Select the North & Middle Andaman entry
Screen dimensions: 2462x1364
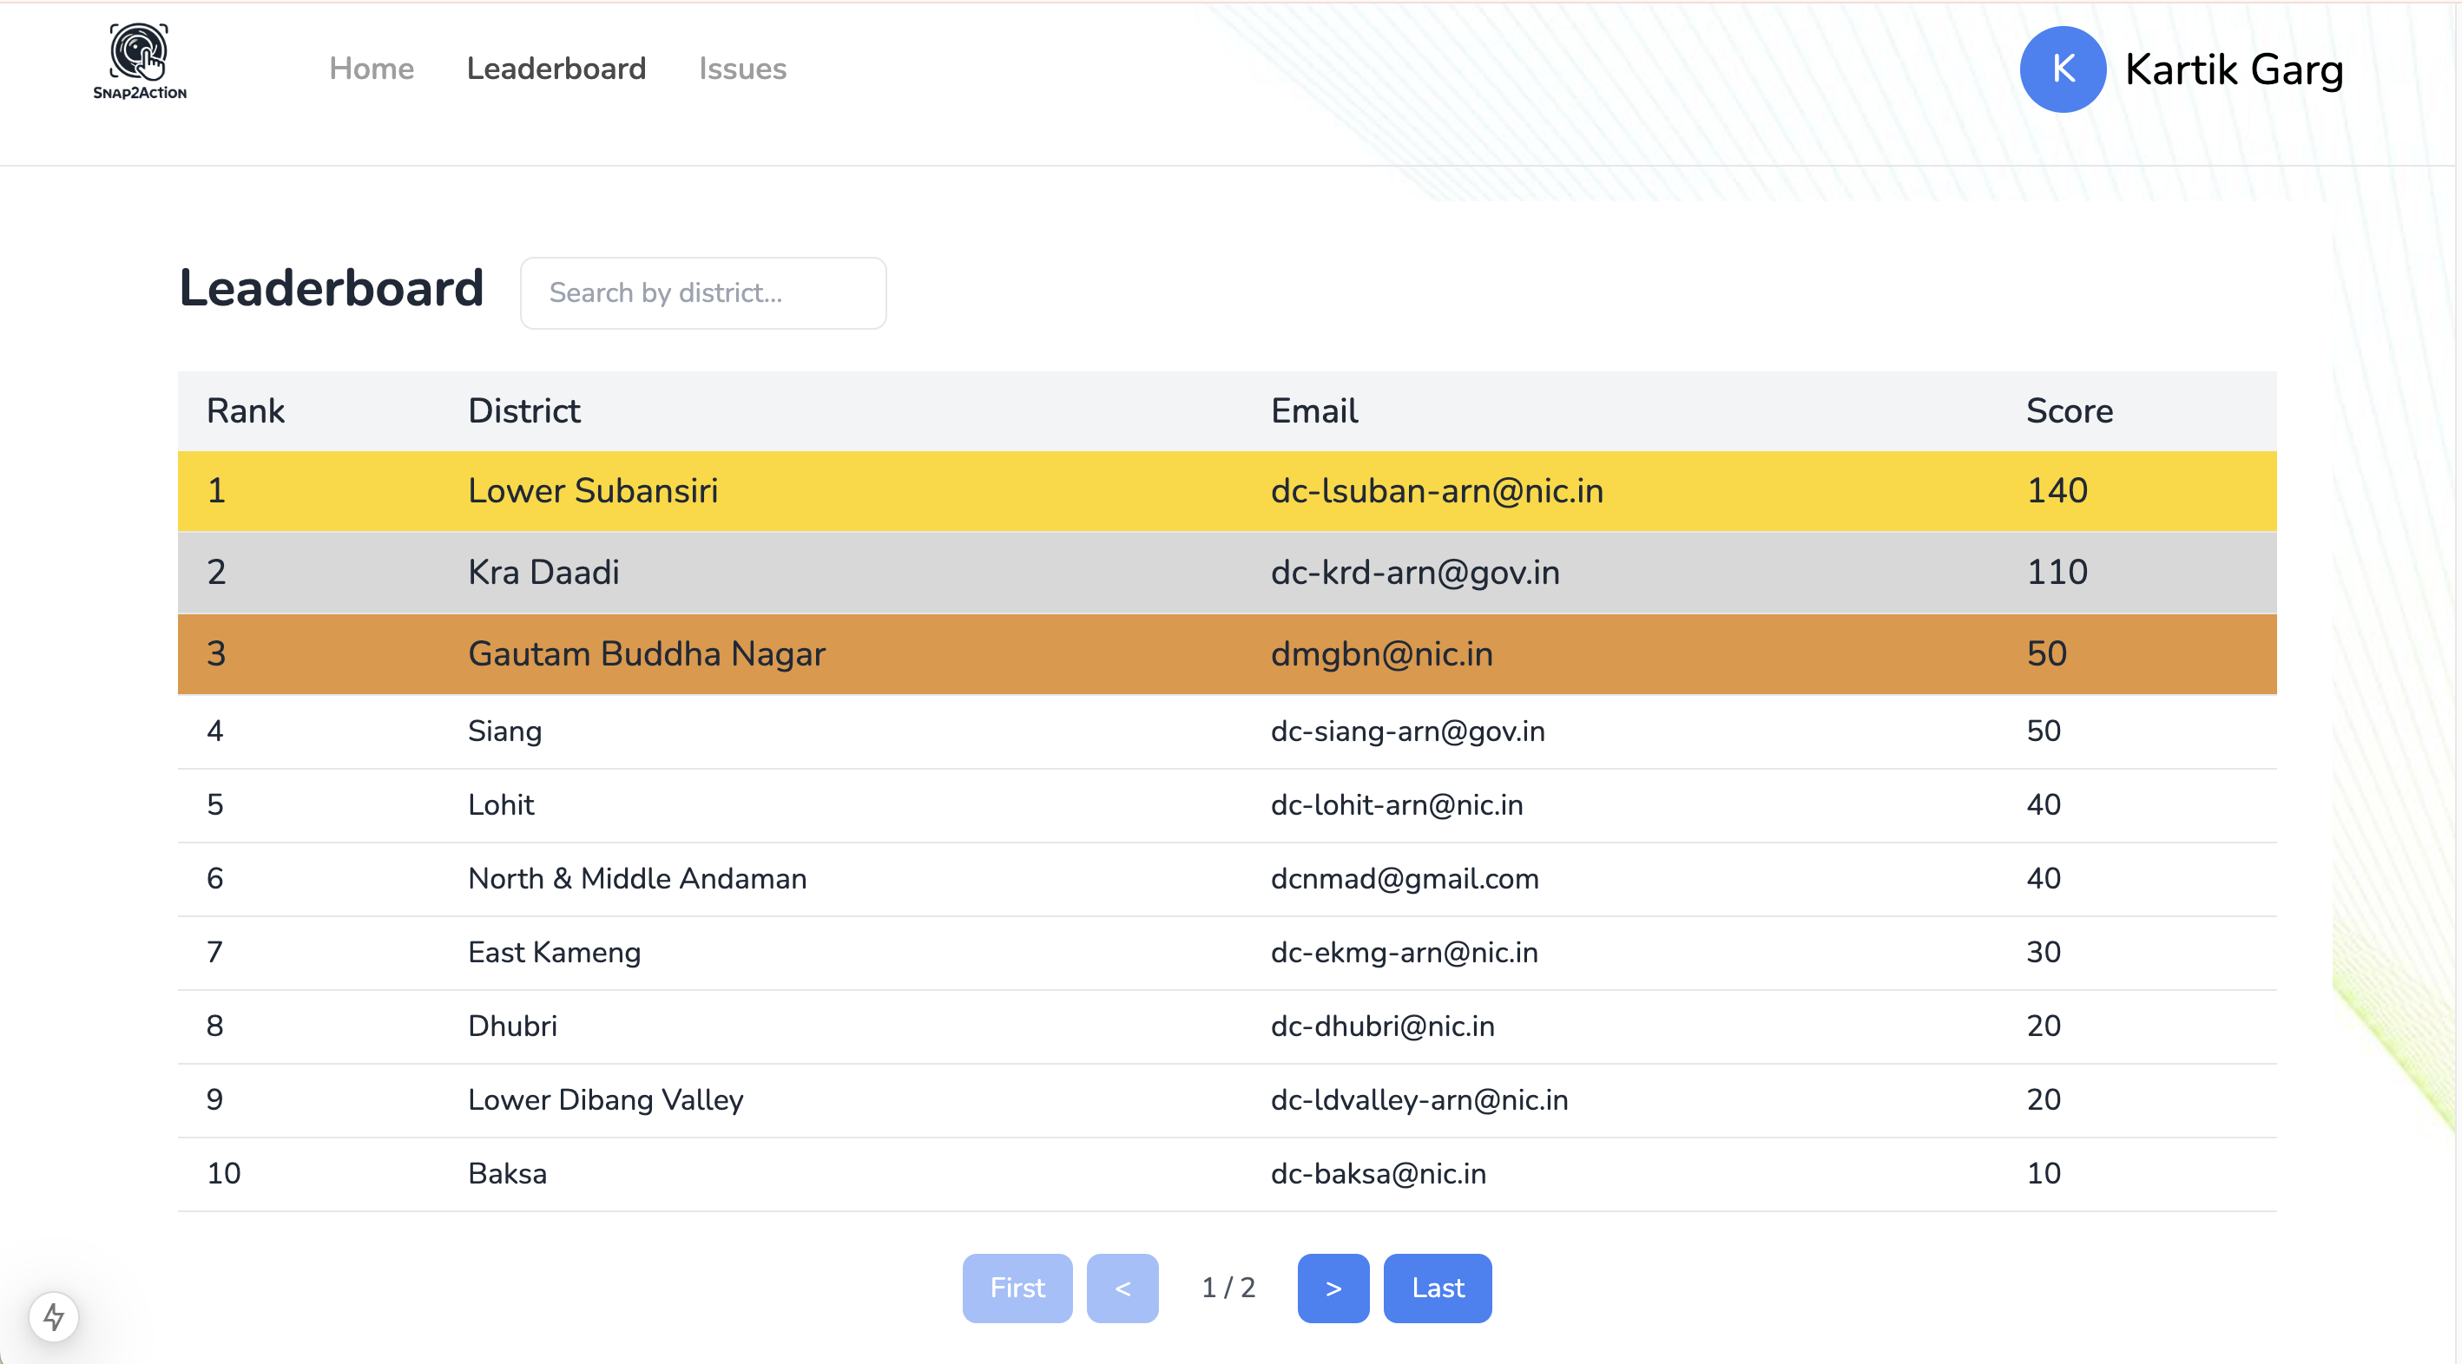[x=636, y=879]
